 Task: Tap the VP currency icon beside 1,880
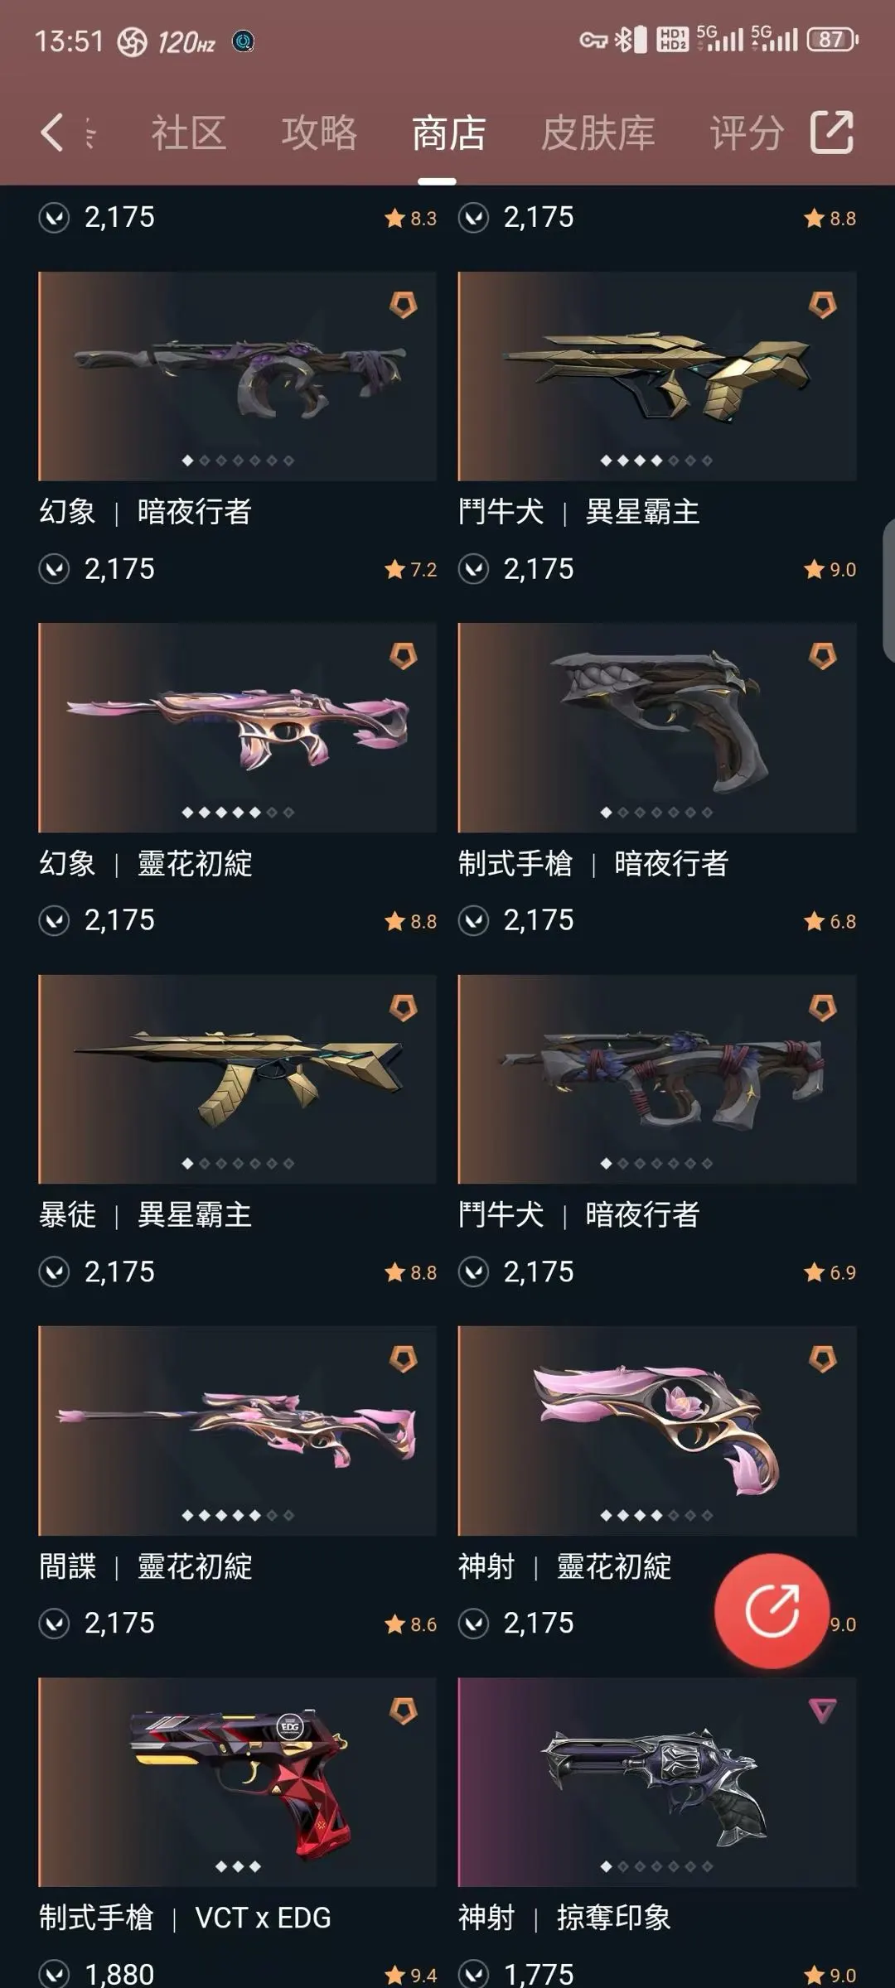(54, 1974)
